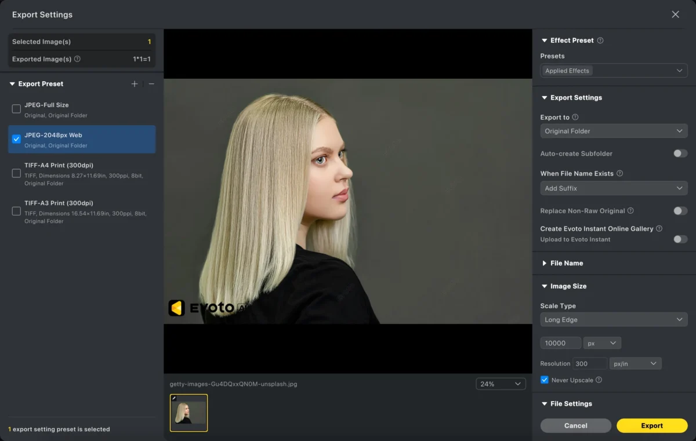Click the plus icon to add export preset
Viewport: 696px width, 441px height.
(135, 84)
